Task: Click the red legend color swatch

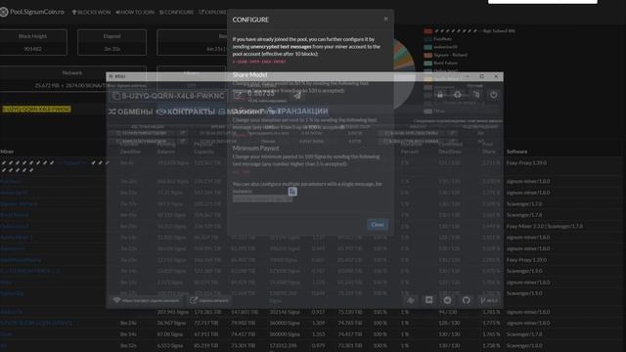Action: 428,30
